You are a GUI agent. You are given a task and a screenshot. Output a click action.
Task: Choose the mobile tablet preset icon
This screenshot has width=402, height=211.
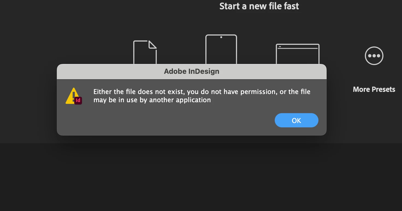(x=221, y=49)
